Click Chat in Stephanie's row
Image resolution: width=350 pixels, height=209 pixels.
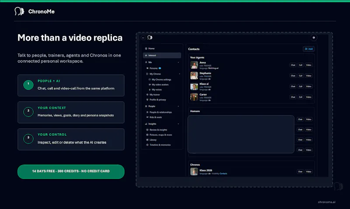pyautogui.click(x=293, y=75)
